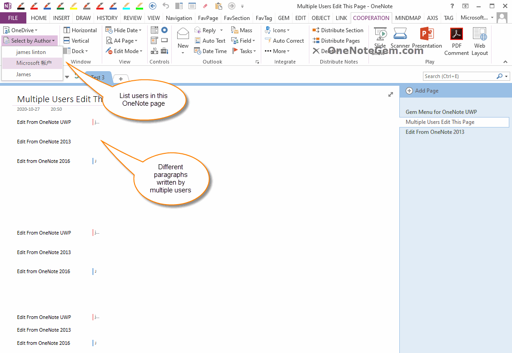This screenshot has height=353, width=512.
Task: Click the Vertical window button
Action: [76, 41]
